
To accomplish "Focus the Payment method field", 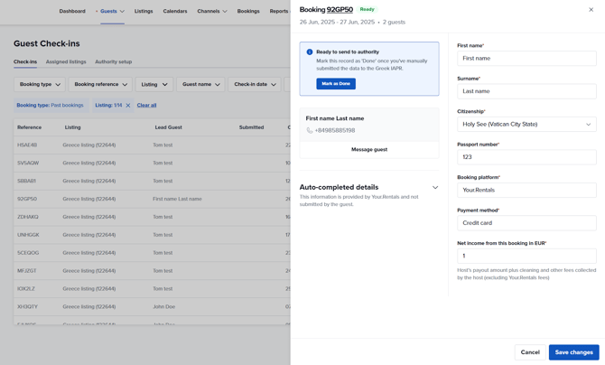I will pyautogui.click(x=526, y=223).
